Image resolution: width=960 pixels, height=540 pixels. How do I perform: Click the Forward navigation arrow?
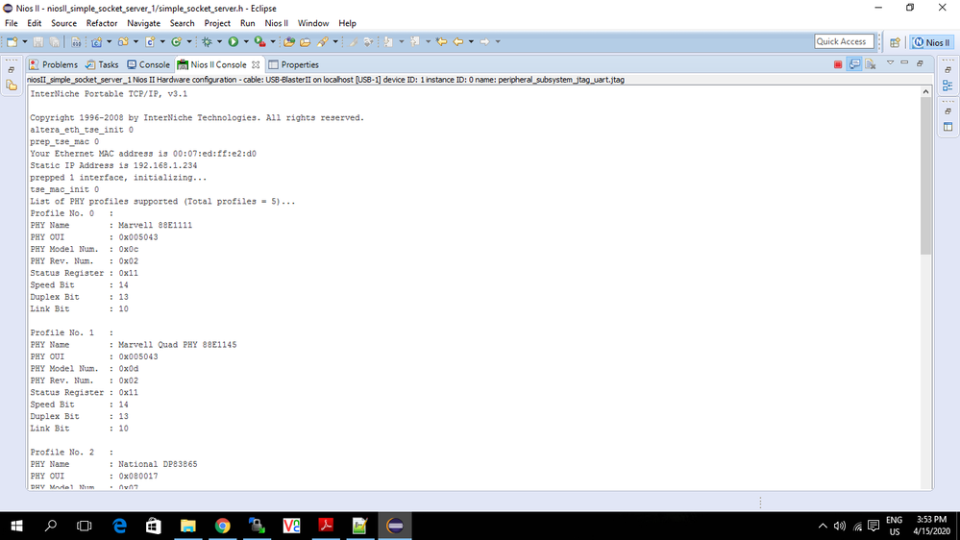[484, 41]
